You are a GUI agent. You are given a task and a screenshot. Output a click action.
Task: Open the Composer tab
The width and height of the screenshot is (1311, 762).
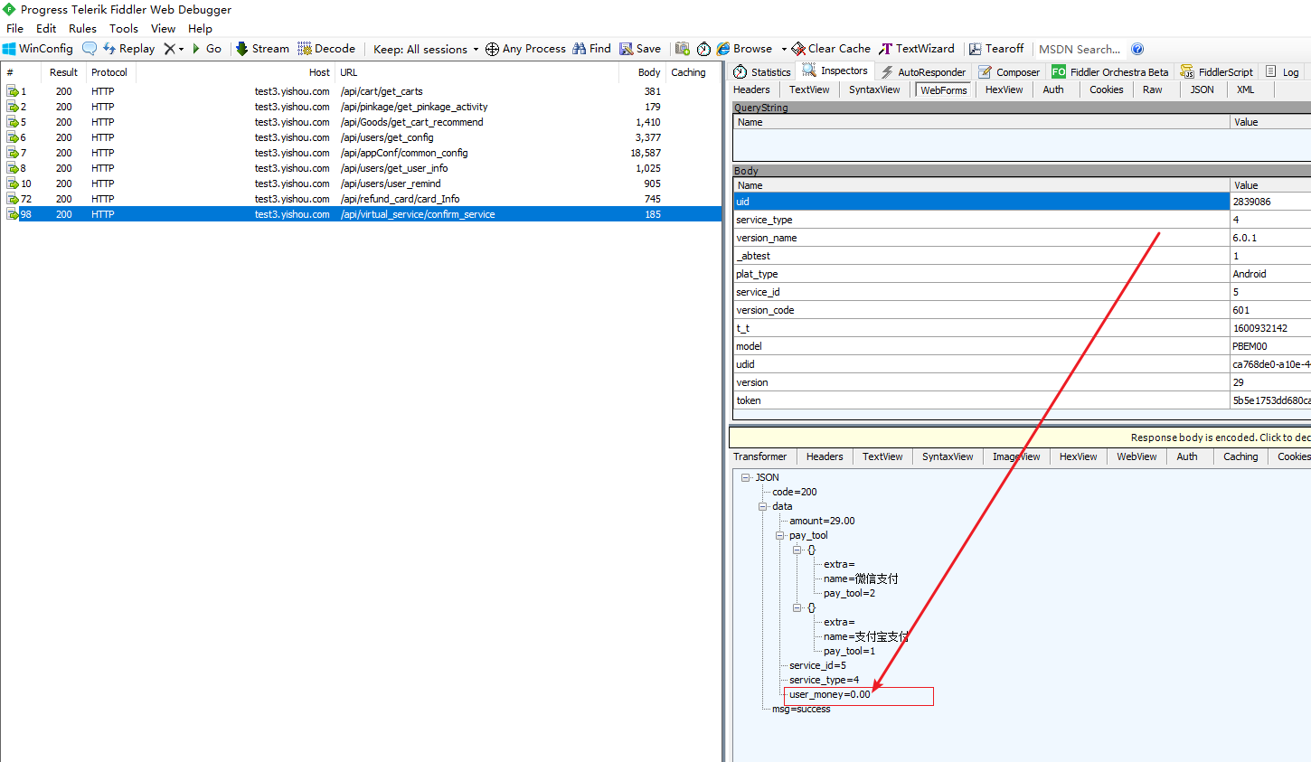click(x=1010, y=71)
